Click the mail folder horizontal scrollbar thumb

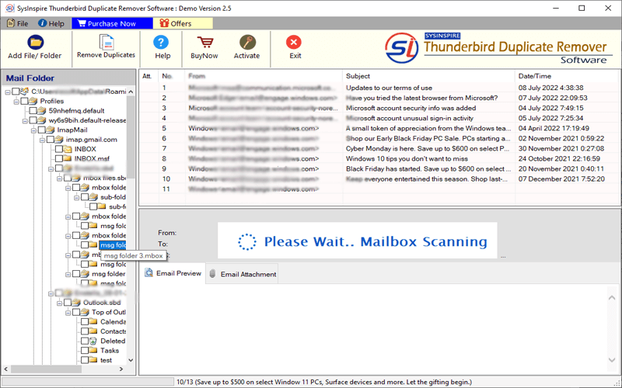point(46,369)
